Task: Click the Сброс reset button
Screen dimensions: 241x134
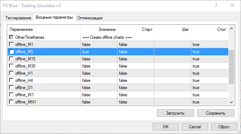Action: pos(224,127)
